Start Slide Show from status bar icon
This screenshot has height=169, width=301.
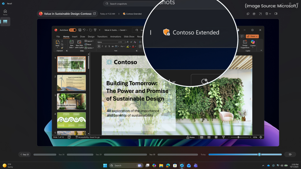coord(224,137)
